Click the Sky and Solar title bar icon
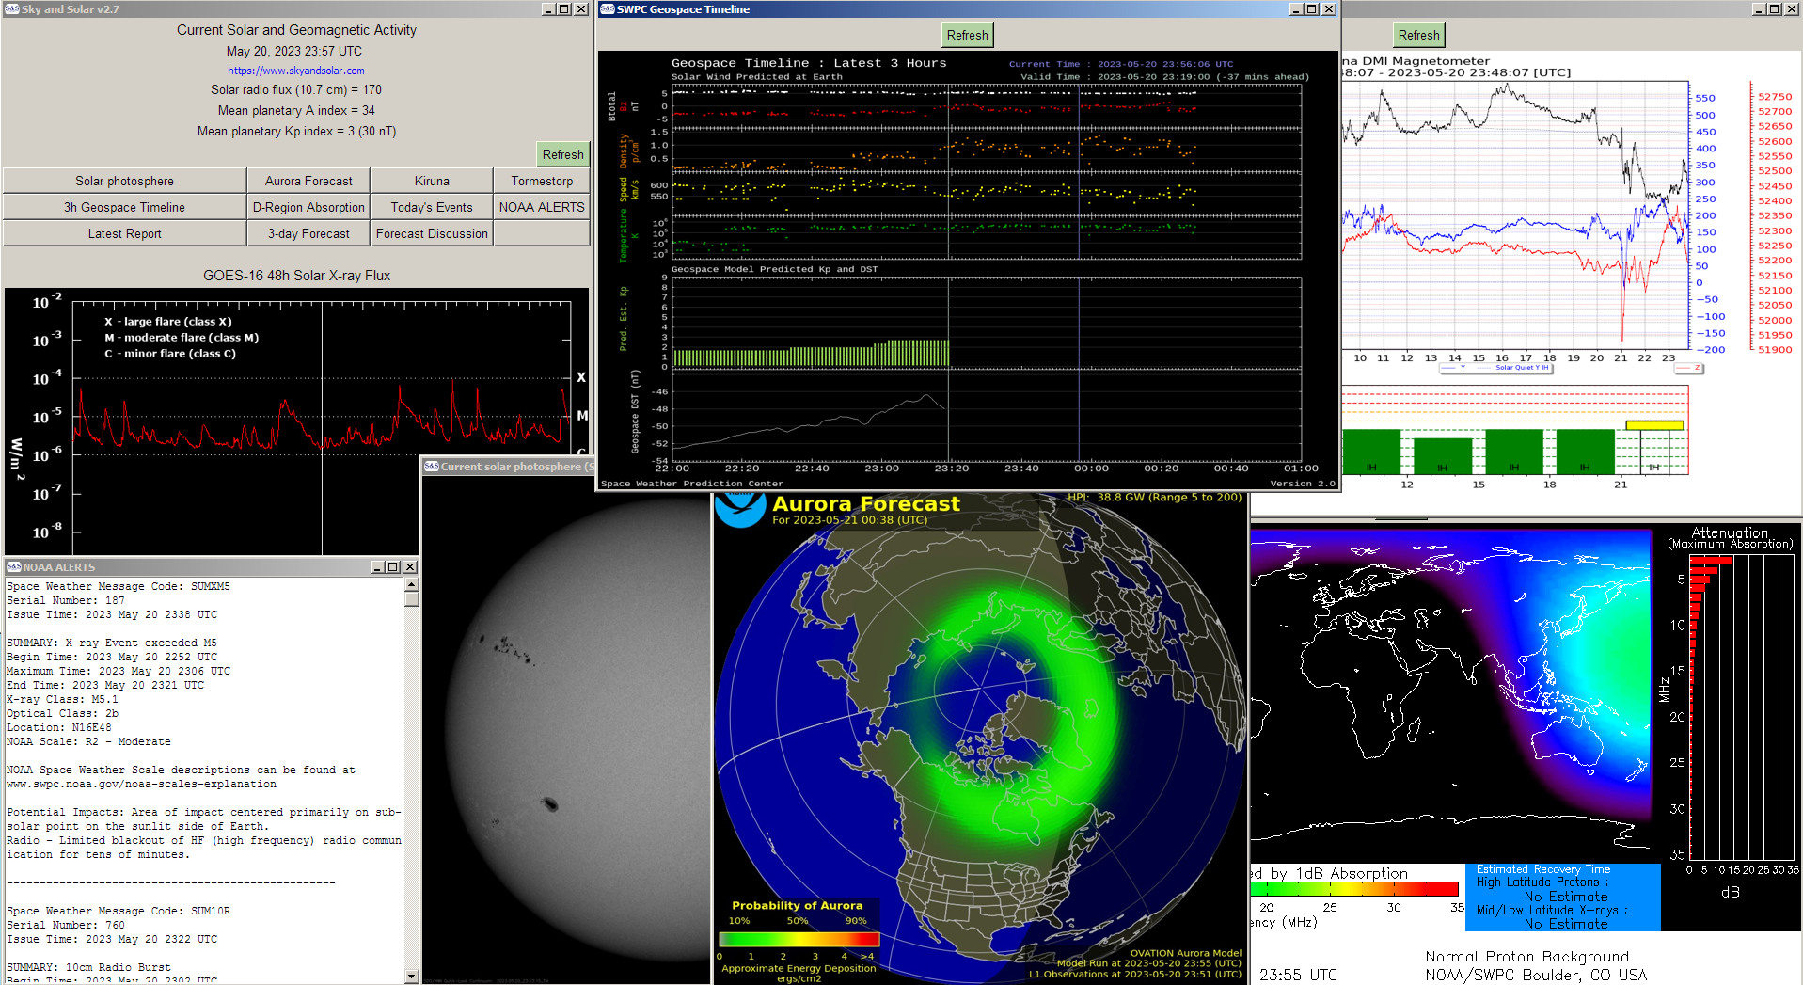 (11, 8)
